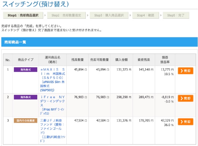
Task: Click the 海外株式 tag in row 2
Action: point(25,97)
